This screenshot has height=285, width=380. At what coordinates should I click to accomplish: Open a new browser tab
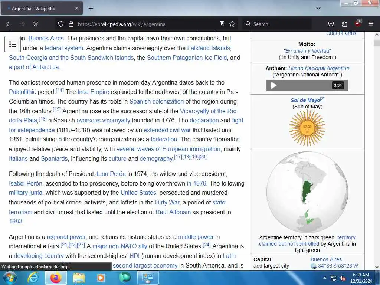(x=91, y=9)
